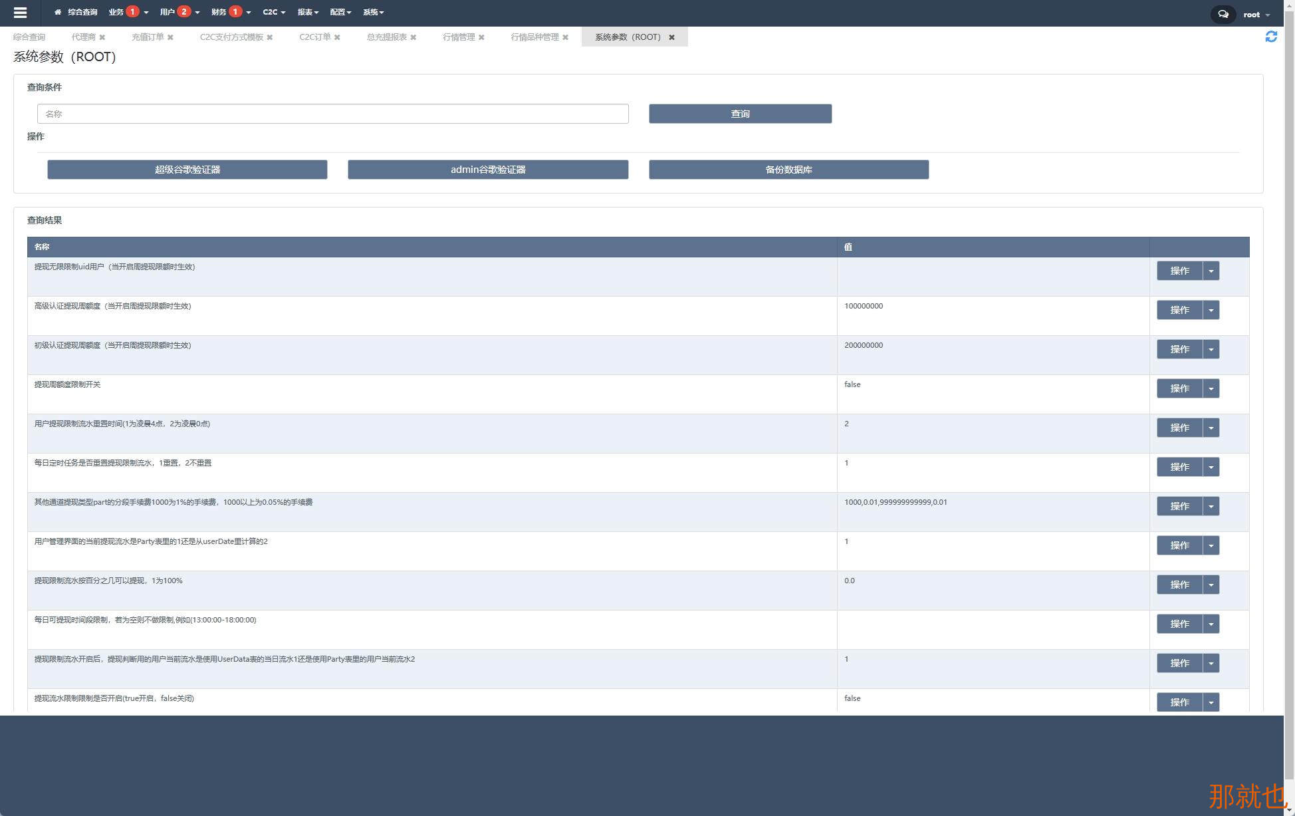1295x816 pixels.
Task: Close the C2C订单 tab
Action: click(337, 37)
